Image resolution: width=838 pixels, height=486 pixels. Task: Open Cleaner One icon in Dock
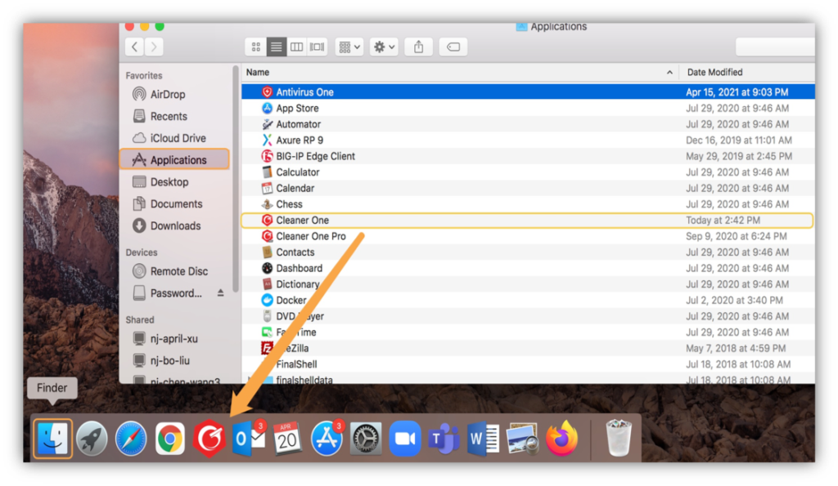click(x=209, y=439)
